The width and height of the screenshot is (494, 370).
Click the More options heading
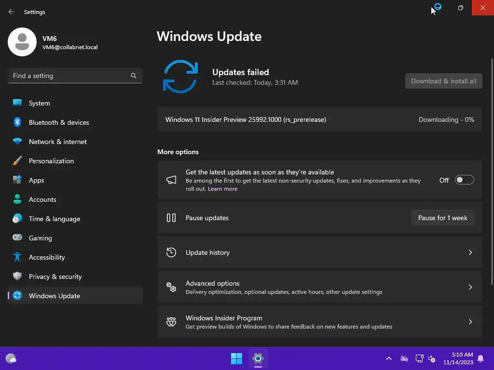point(178,152)
